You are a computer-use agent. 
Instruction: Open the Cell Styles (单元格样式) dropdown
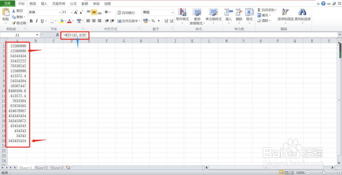pyautogui.click(x=213, y=16)
